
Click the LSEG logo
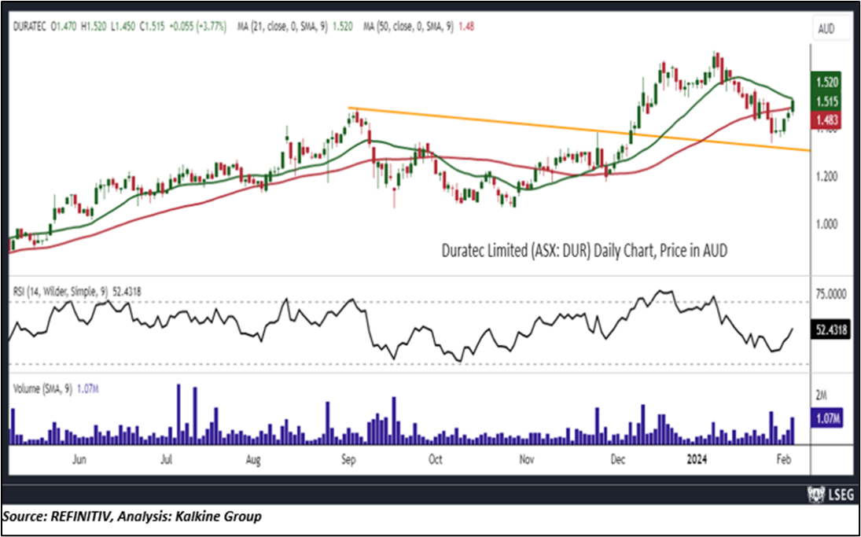point(831,495)
